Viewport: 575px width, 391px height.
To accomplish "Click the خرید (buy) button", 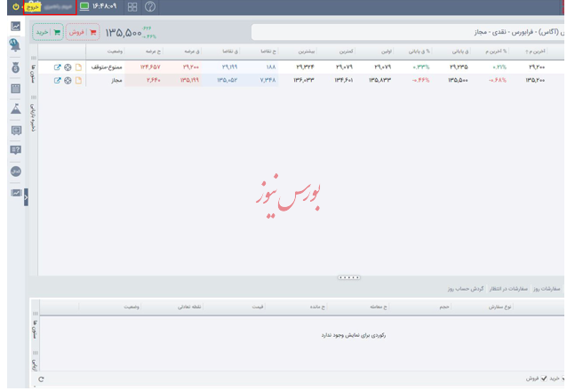I will 48,32.
